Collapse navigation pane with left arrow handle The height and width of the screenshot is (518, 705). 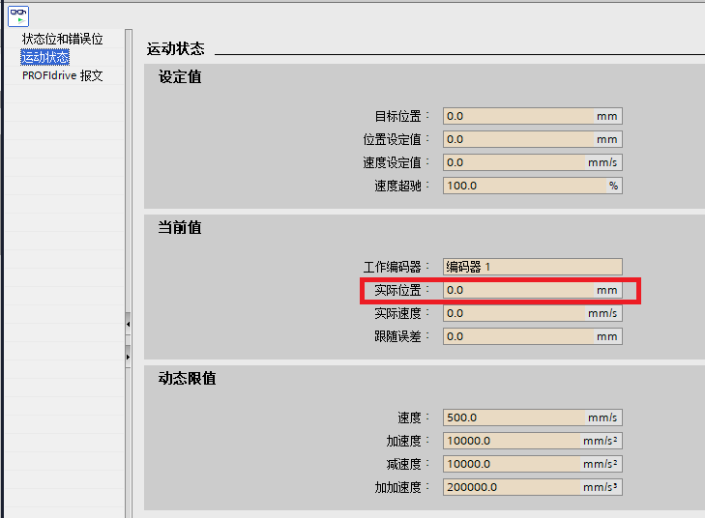coord(129,324)
